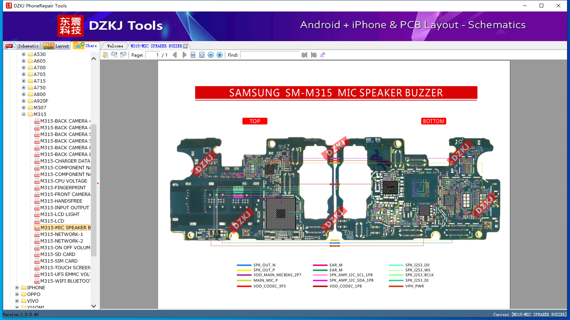This screenshot has height=320, width=570.
Task: Close the M315-MIC SPEAKER BUZZER tab
Action: point(186,46)
